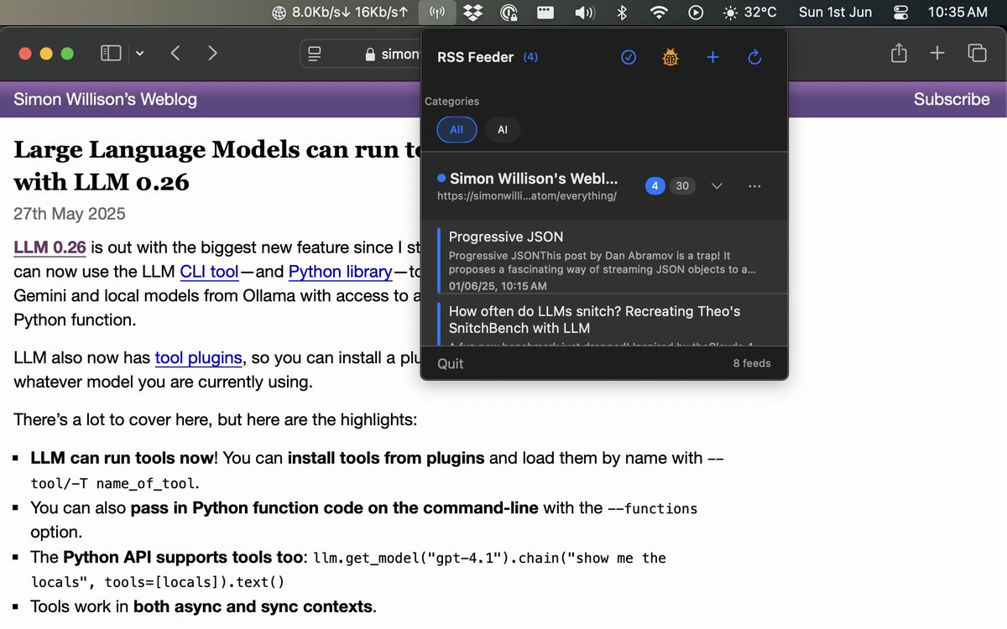Open the tool plugins link
The image size is (1007, 629).
198,358
